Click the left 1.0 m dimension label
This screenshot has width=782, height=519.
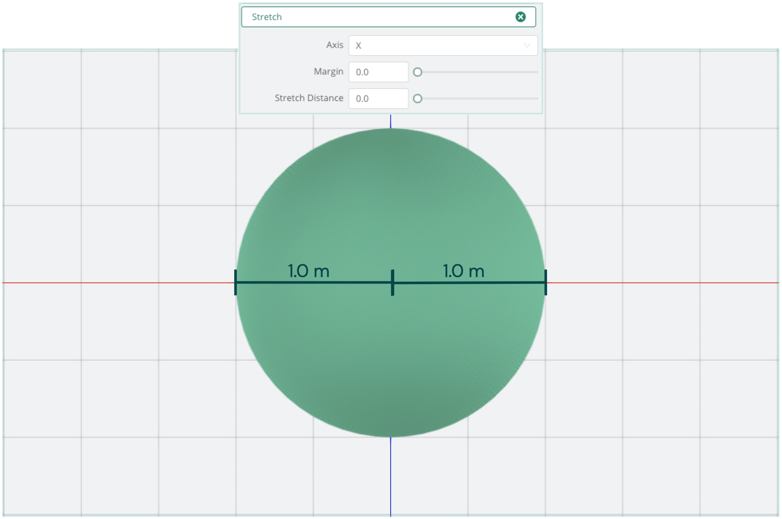308,271
